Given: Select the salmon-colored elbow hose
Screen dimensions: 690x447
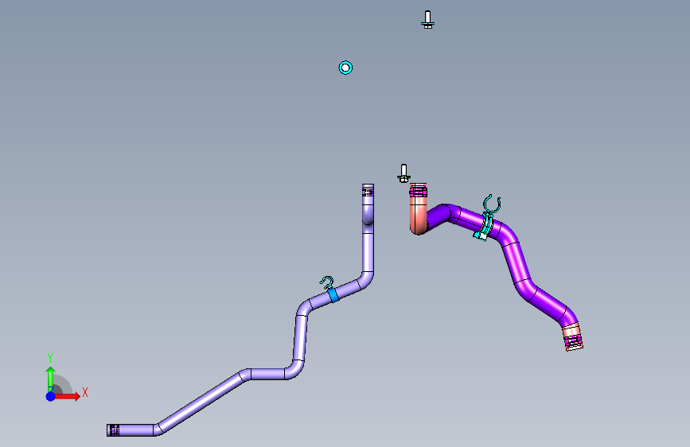Looking at the screenshot, I should click(x=418, y=216).
